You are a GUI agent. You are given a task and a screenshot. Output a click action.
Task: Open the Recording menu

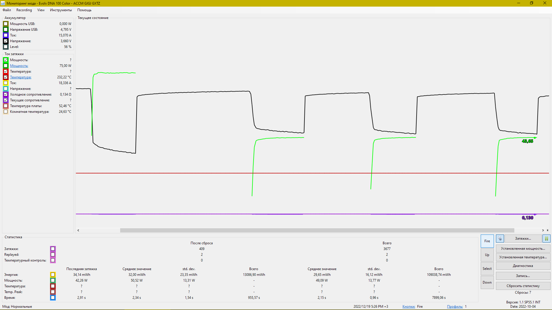pos(24,10)
